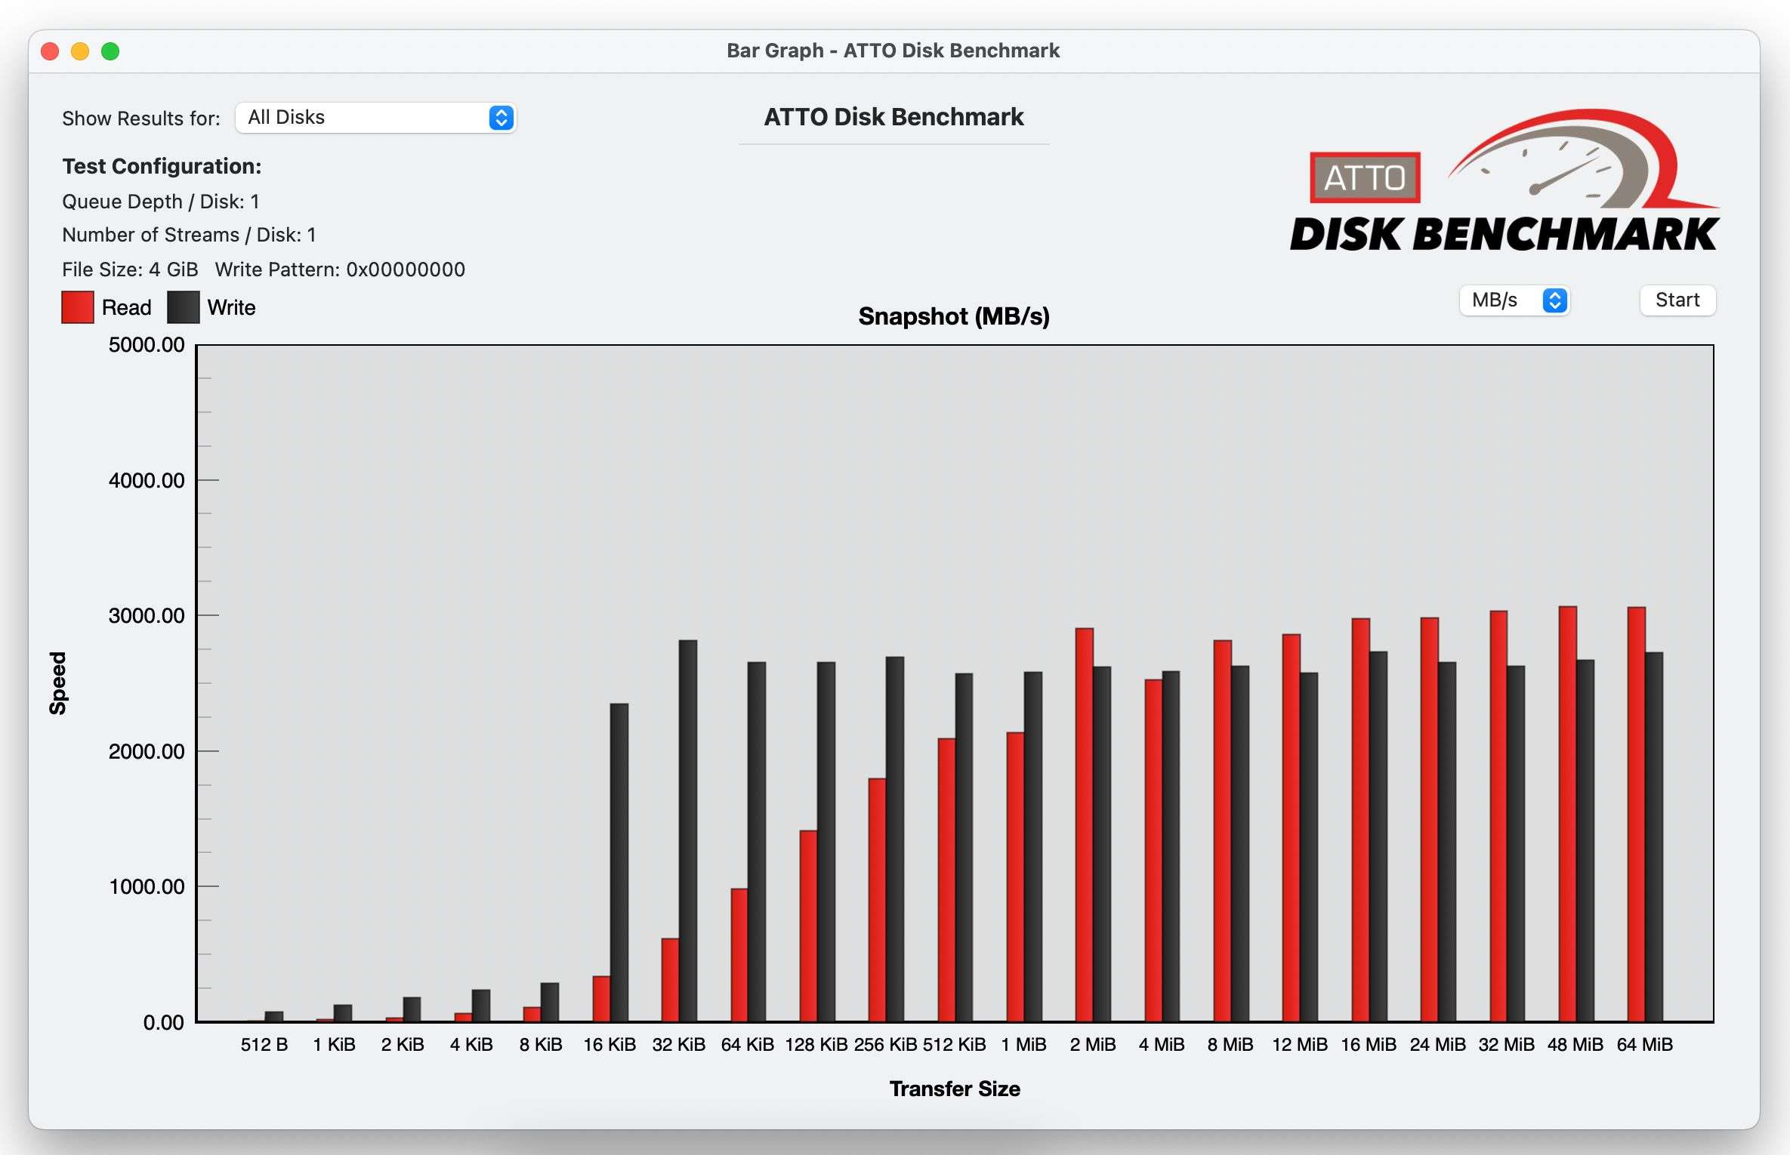Click the 5000.00 y-axis value

[147, 345]
